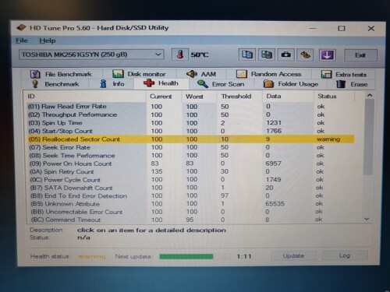Click the Update button
390x292 pixels.
point(293,256)
